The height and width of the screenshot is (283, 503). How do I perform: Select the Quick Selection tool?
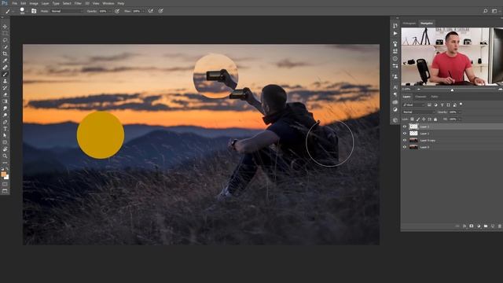tap(5, 47)
